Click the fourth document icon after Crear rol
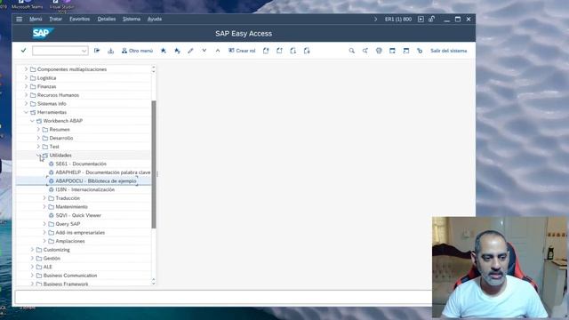The width and height of the screenshot is (569, 320). pos(307,51)
